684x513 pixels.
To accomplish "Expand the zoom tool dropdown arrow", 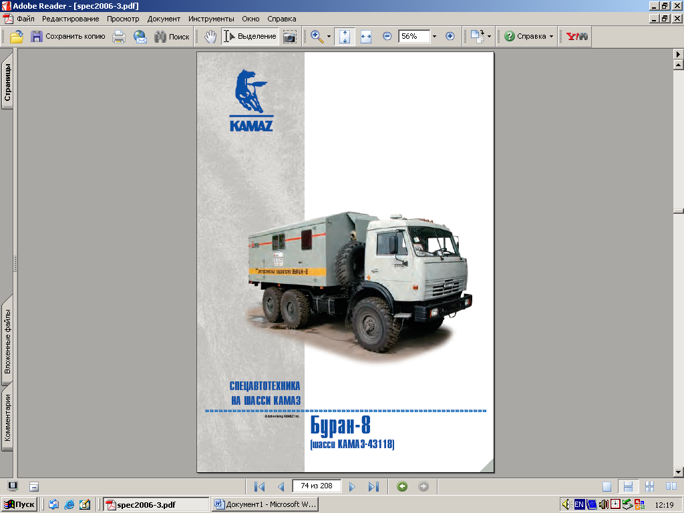I will pyautogui.click(x=329, y=37).
